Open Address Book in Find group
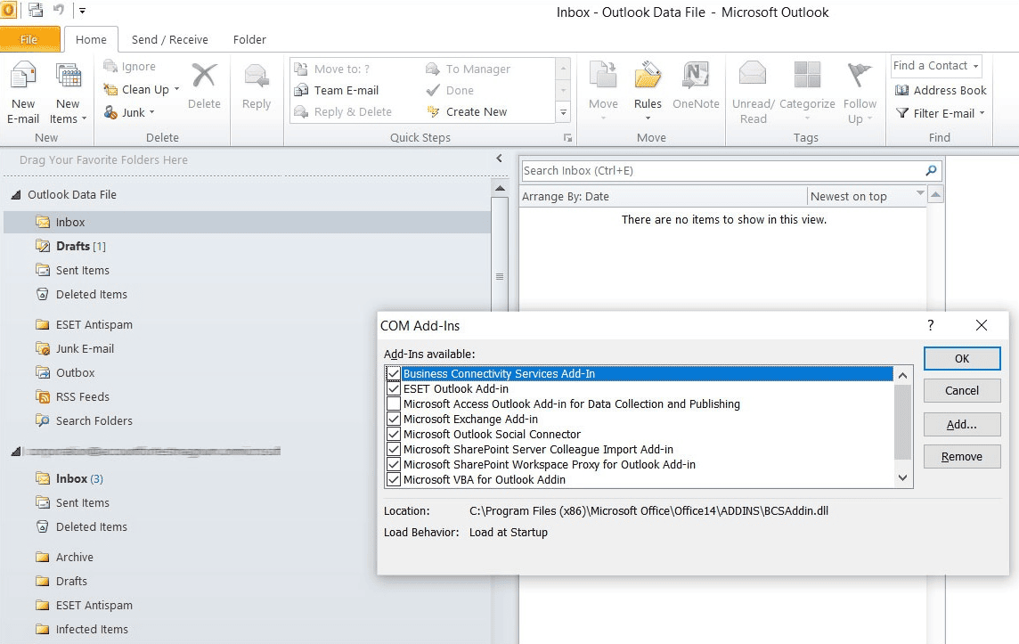The image size is (1019, 644). pyautogui.click(x=941, y=90)
